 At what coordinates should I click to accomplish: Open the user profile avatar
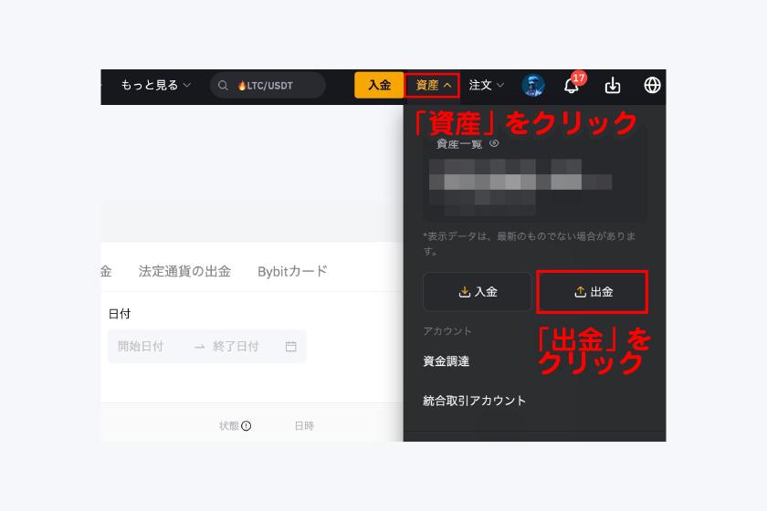point(533,85)
